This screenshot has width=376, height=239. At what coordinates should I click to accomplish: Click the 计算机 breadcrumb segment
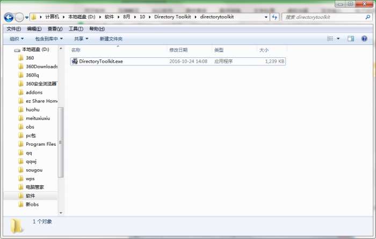(x=52, y=17)
